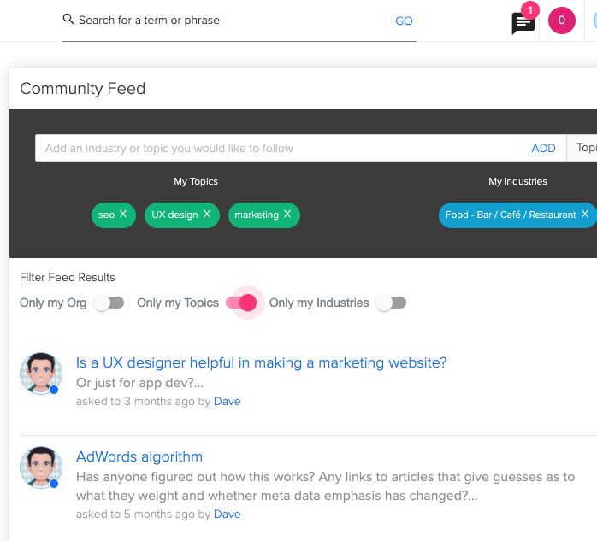The height and width of the screenshot is (541, 597).
Task: Open Dave's profile from AdWords post
Action: 227,514
